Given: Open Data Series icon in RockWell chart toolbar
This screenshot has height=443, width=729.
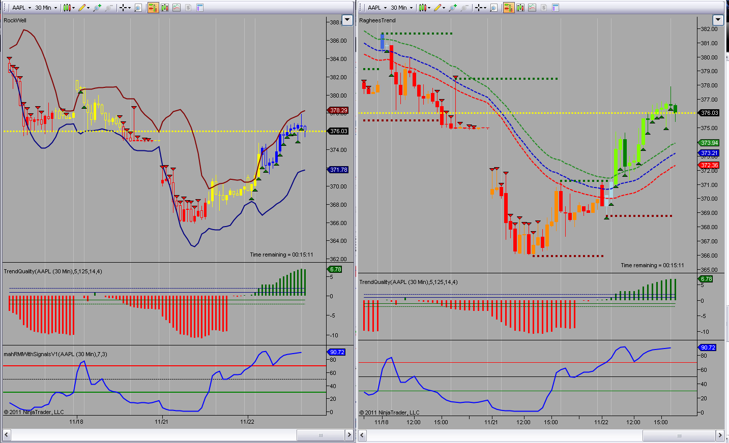Looking at the screenshot, I should (165, 8).
